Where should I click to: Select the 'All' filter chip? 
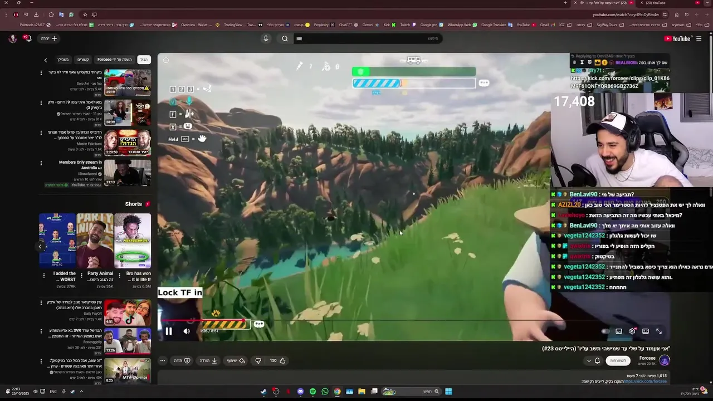pyautogui.click(x=144, y=60)
